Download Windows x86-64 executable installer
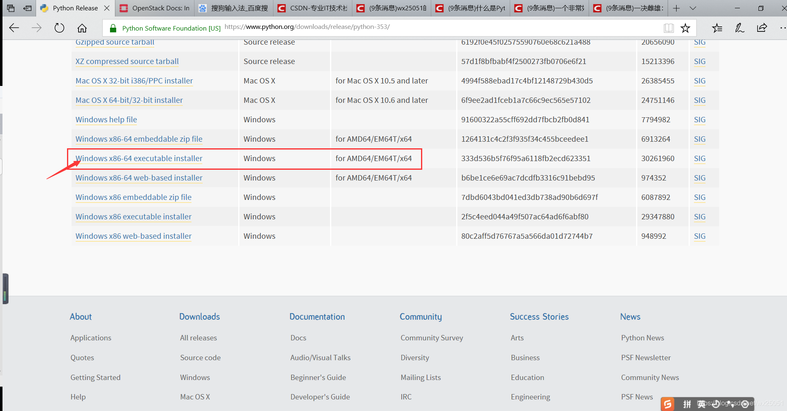Image resolution: width=787 pixels, height=411 pixels. (139, 159)
